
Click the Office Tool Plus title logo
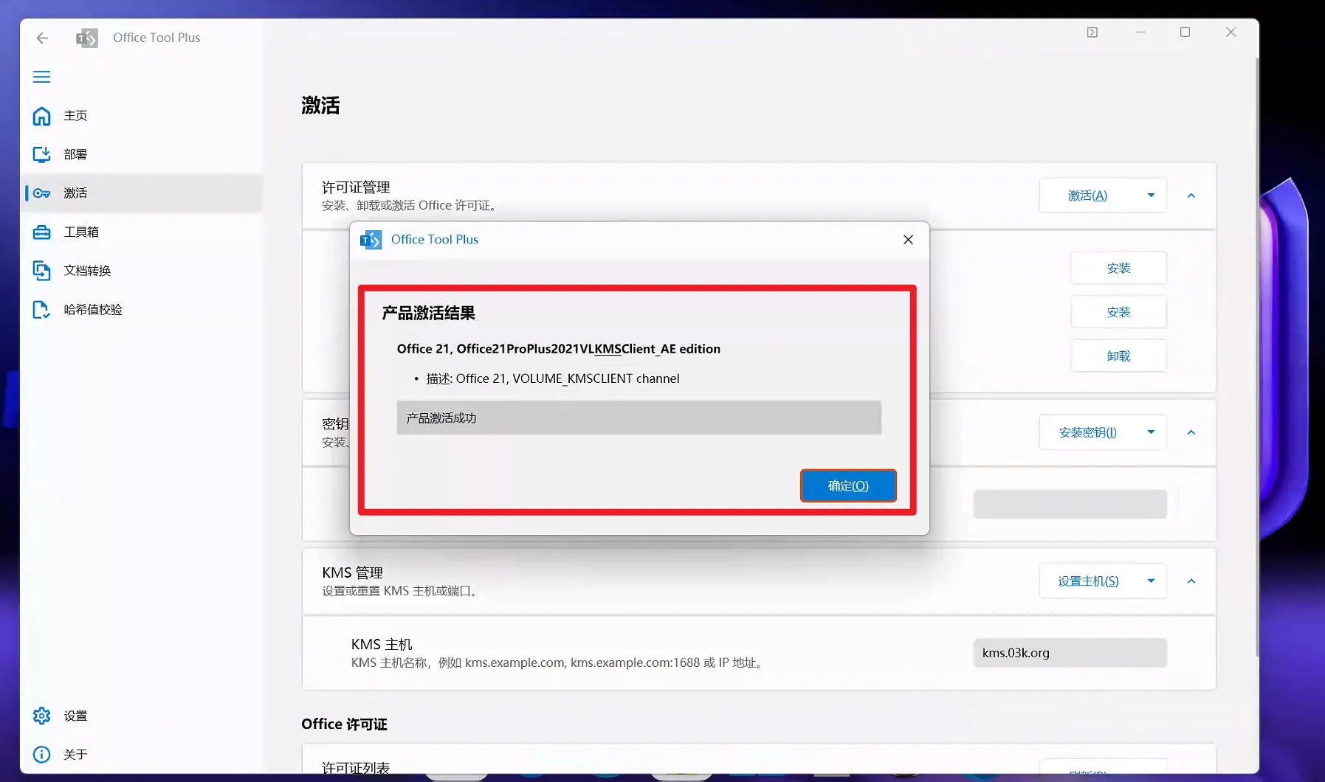[x=87, y=38]
